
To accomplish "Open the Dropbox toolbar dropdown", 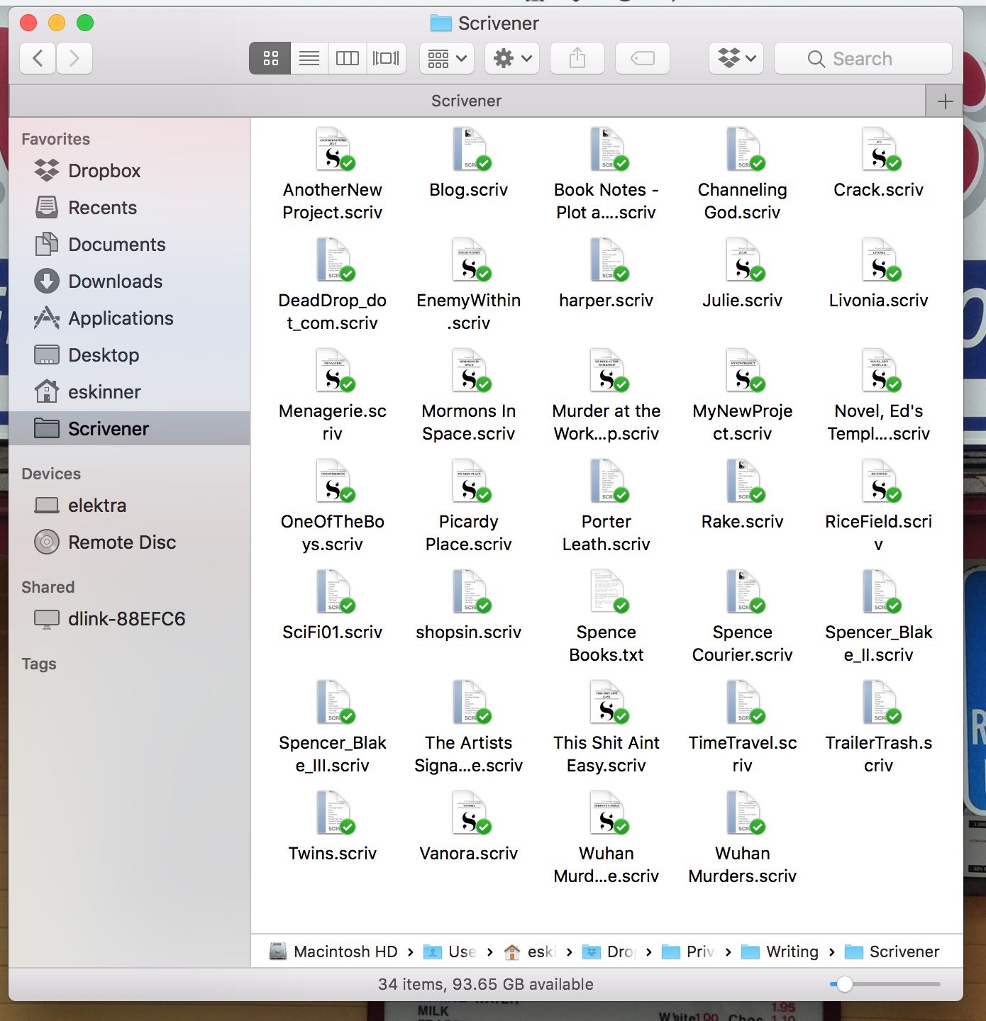I will point(736,58).
